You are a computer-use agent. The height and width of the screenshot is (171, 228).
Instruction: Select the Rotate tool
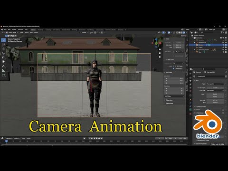pyautogui.click(x=3, y=53)
